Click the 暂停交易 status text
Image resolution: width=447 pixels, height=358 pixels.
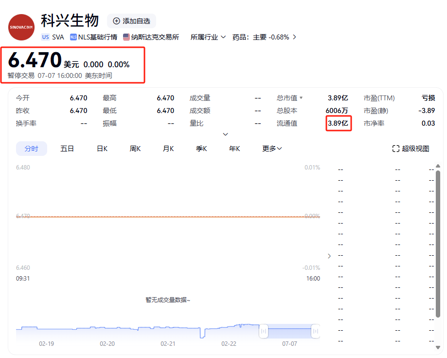click(21, 75)
